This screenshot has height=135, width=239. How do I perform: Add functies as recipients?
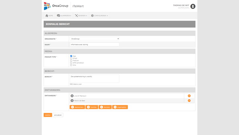tap(92, 107)
